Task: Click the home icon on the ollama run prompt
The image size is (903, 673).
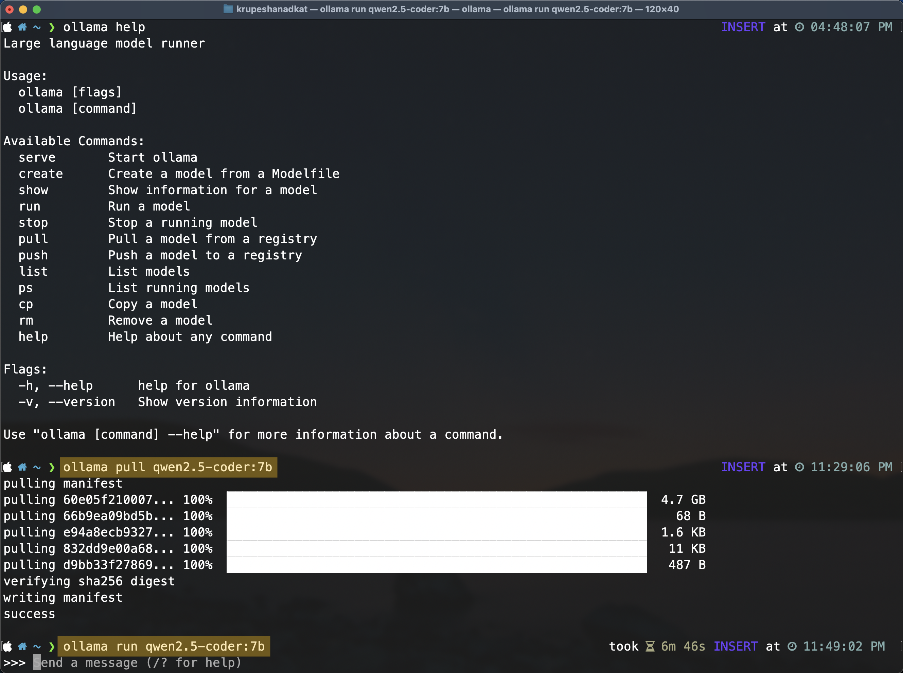Action: coord(22,647)
